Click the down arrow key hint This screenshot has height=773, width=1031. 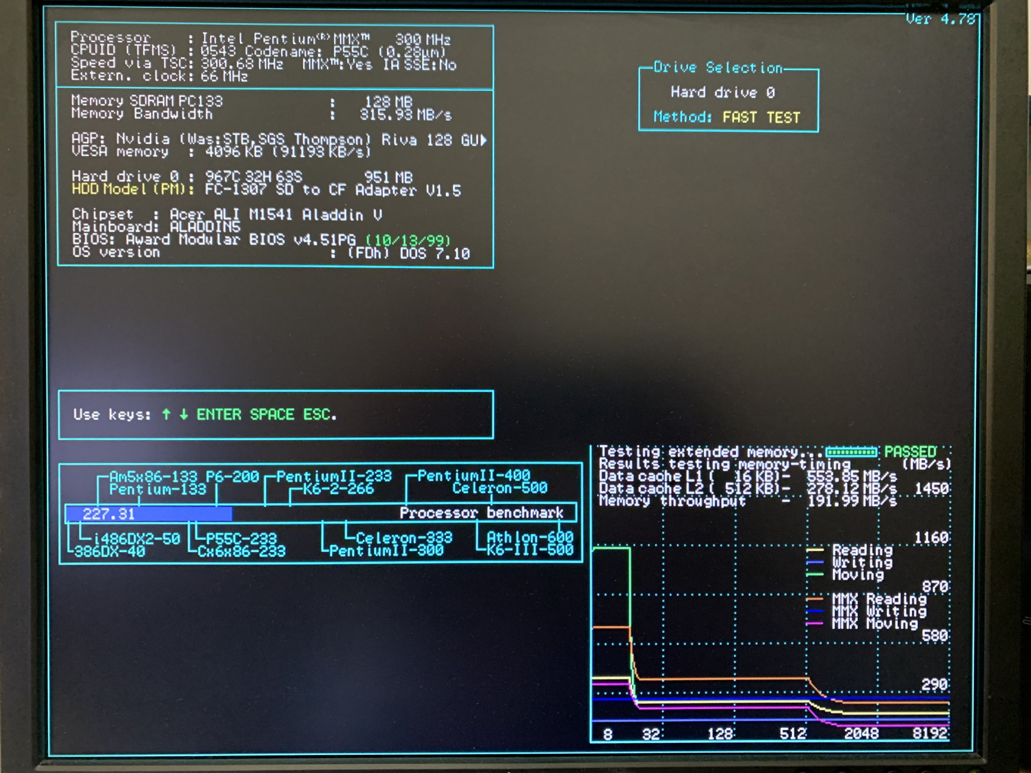184,414
